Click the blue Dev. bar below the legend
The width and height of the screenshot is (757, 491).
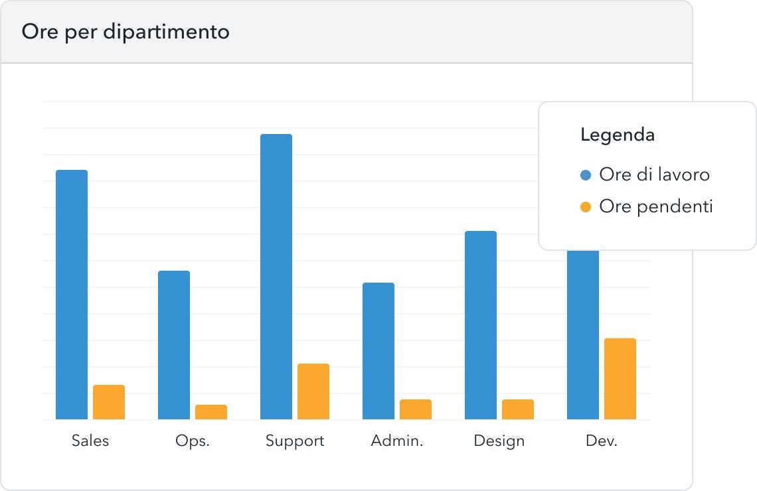583,335
